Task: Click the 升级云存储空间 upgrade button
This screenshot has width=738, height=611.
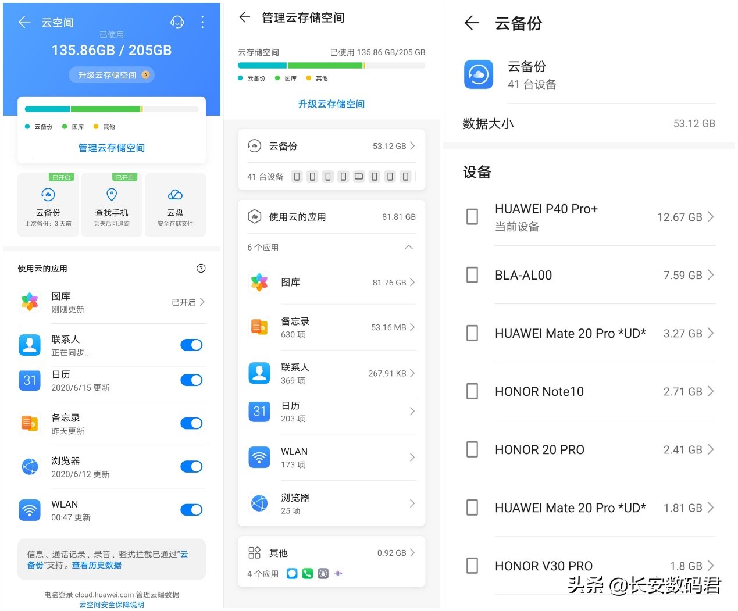Action: 111,74
